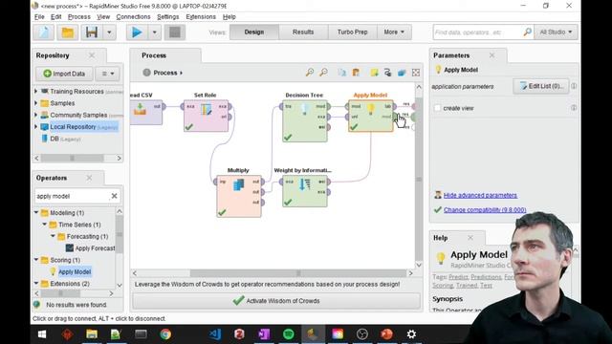The width and height of the screenshot is (612, 344).
Task: Click the zoom in magnifier in Process panel
Action: point(310,73)
